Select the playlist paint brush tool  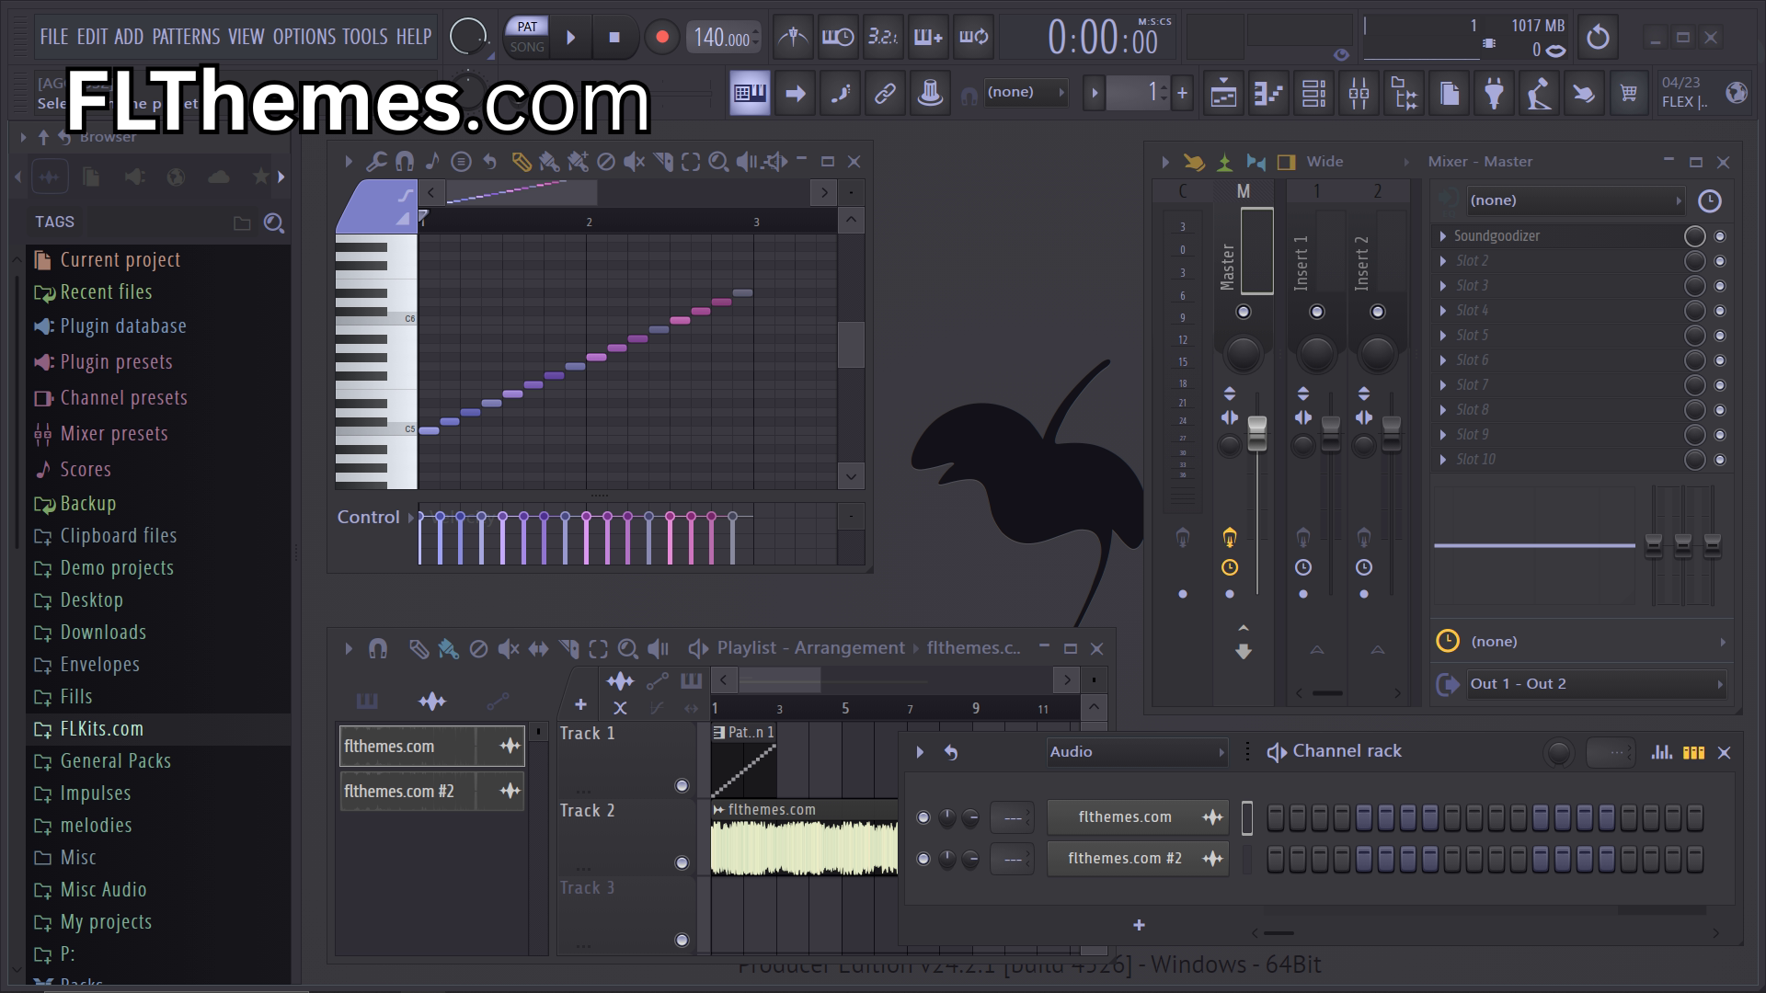pyautogui.click(x=448, y=649)
